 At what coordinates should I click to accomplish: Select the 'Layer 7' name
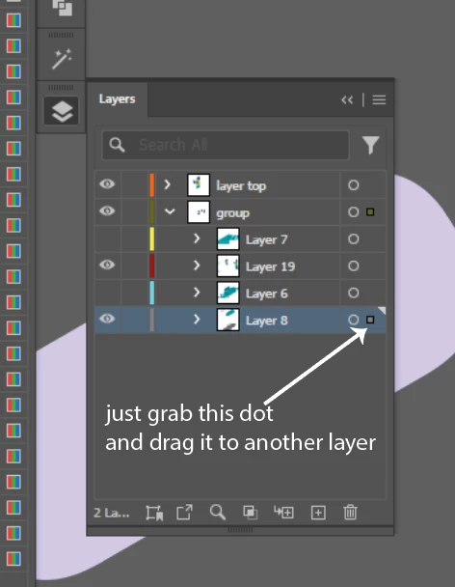267,240
